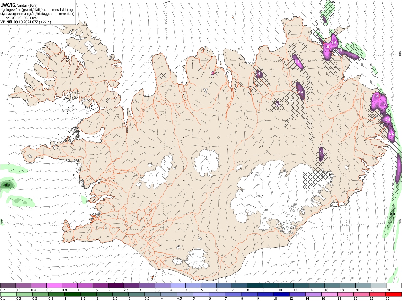The height and width of the screenshot is (301, 402).
Task: Click the UWC/IG title text
Action: point(8,5)
